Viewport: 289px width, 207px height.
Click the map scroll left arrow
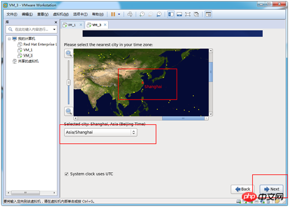[x=76, y=118]
